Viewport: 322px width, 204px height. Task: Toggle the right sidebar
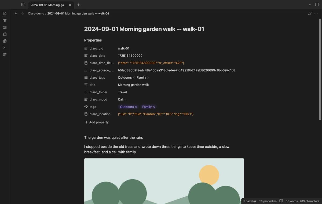pos(317,5)
